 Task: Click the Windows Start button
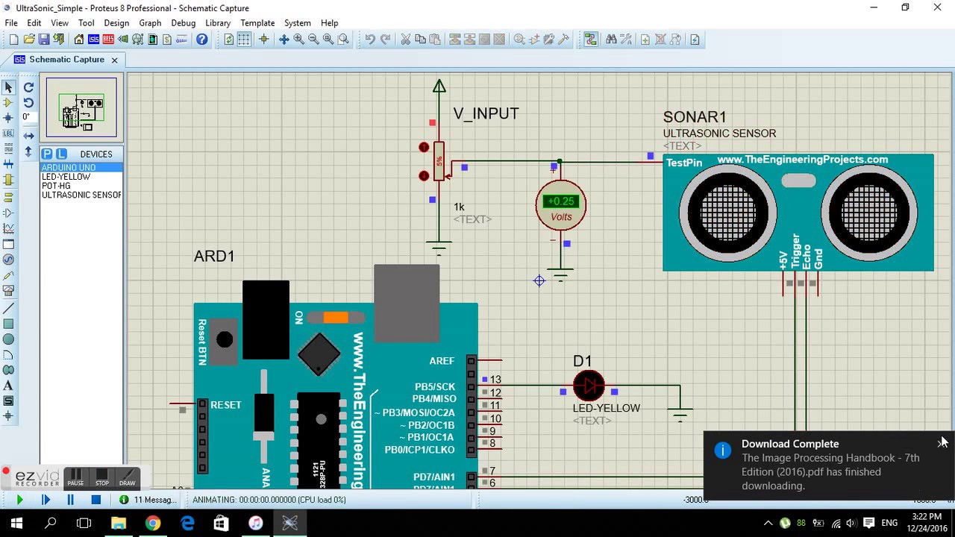(16, 523)
